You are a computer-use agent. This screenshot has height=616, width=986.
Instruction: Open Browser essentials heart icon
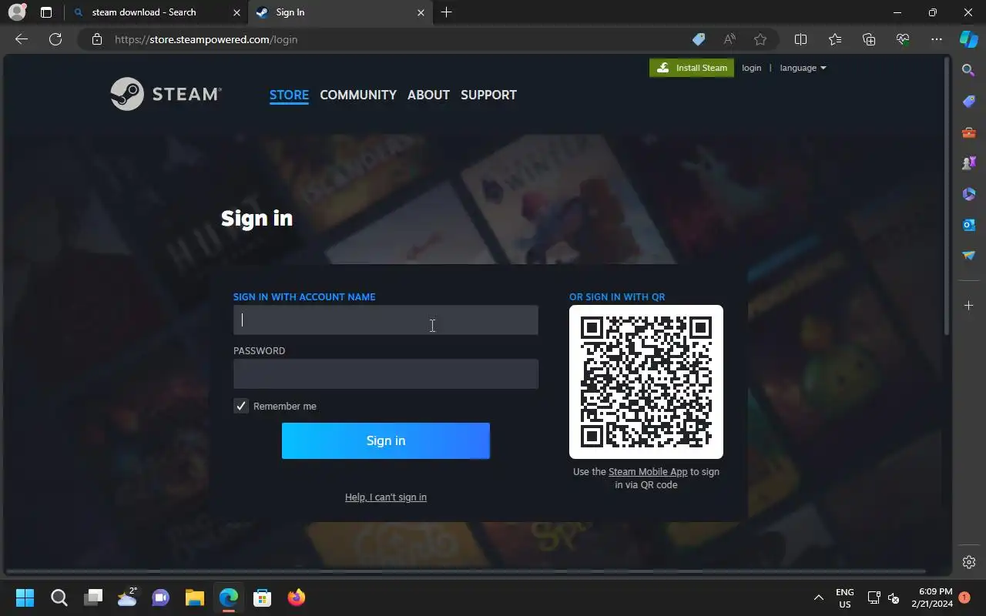pyautogui.click(x=903, y=39)
